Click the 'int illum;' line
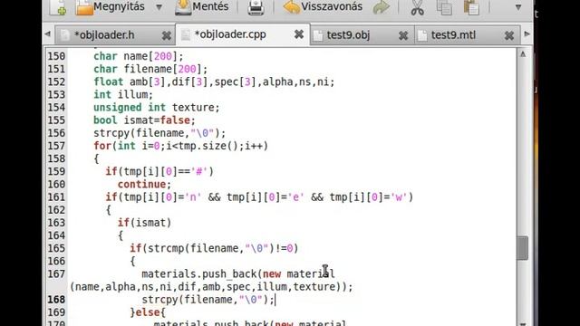Image resolution: width=580 pixels, height=326 pixels. tap(123, 94)
